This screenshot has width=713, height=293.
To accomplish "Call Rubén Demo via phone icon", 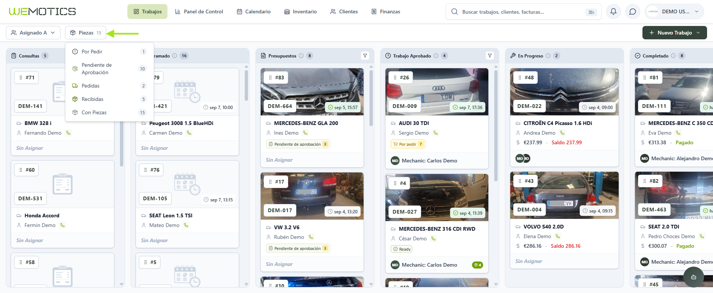I will [311, 237].
